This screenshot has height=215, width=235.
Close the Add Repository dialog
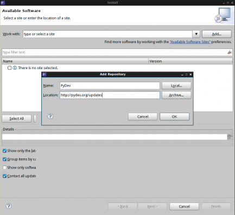190,75
